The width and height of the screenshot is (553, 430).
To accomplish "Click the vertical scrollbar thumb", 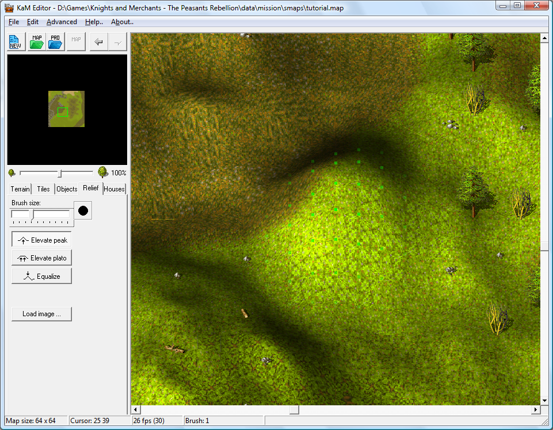I will click(544, 247).
